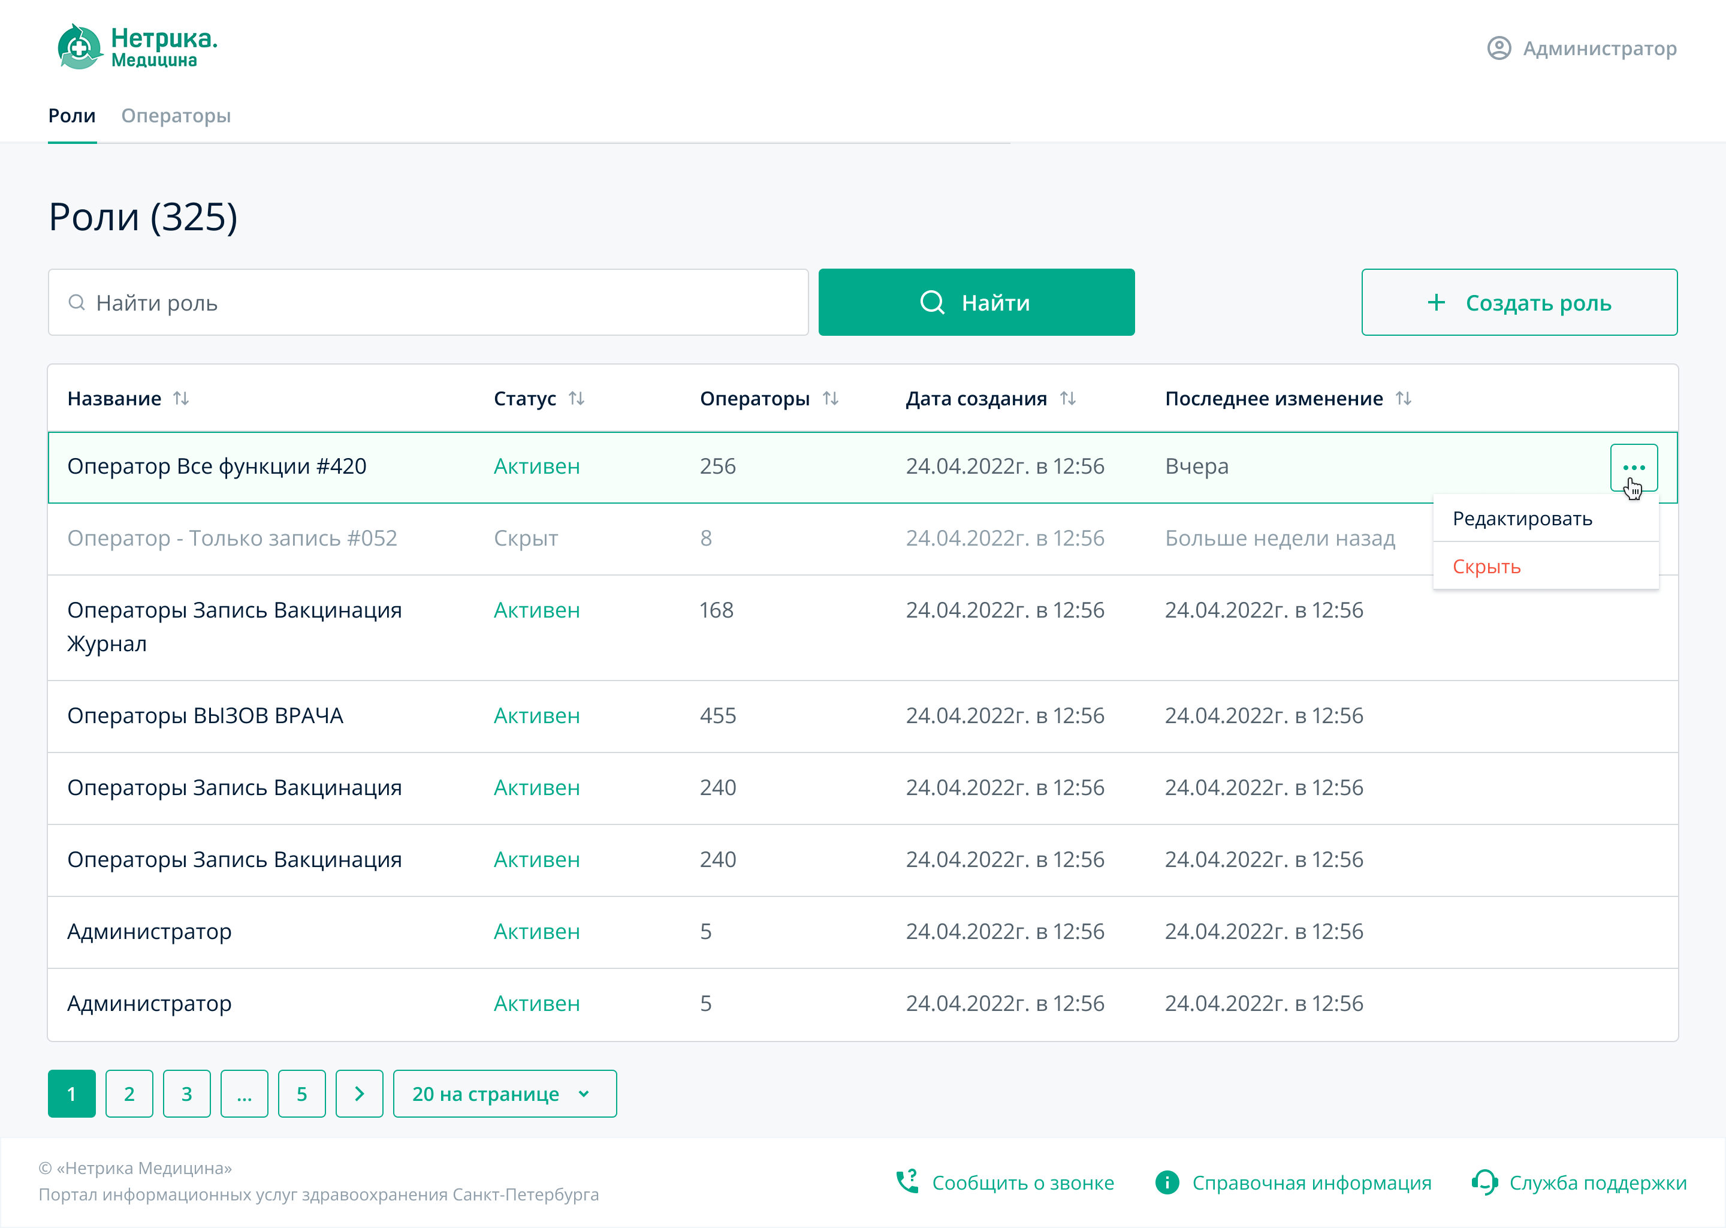Go to next page with arrow button
Viewport: 1726px width, 1228px height.
tap(359, 1094)
